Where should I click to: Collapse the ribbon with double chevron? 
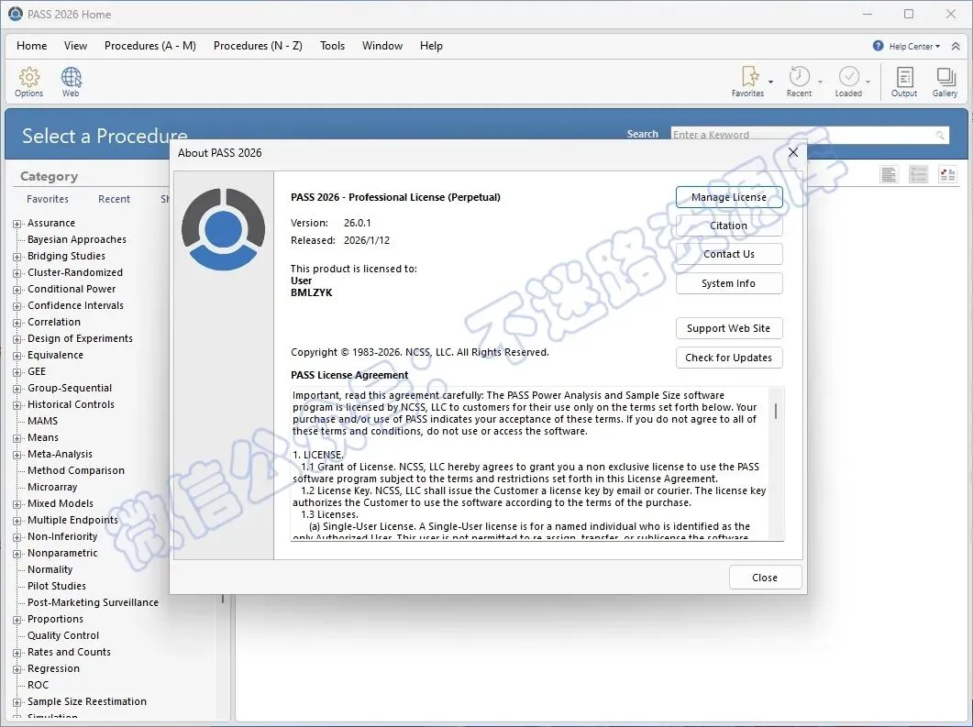click(x=956, y=46)
